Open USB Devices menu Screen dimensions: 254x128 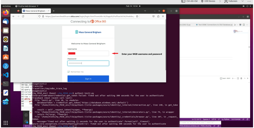(208, 1)
